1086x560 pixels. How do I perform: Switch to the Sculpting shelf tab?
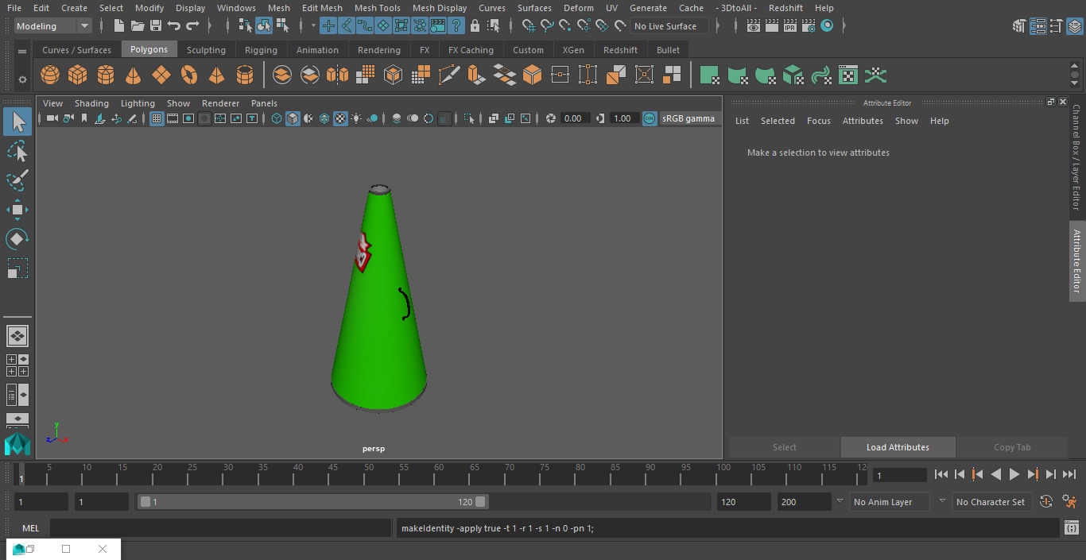tap(206, 50)
